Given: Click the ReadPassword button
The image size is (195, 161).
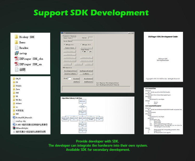Looking at the screenshot, I should (x=88, y=82).
